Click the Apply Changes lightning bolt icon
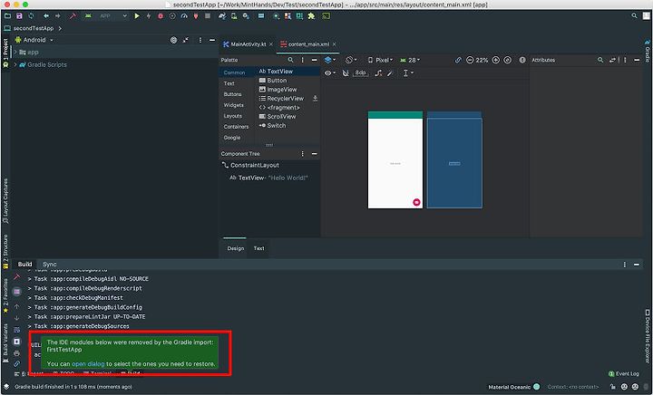Image resolution: width=653 pixels, height=395 pixels. click(149, 15)
